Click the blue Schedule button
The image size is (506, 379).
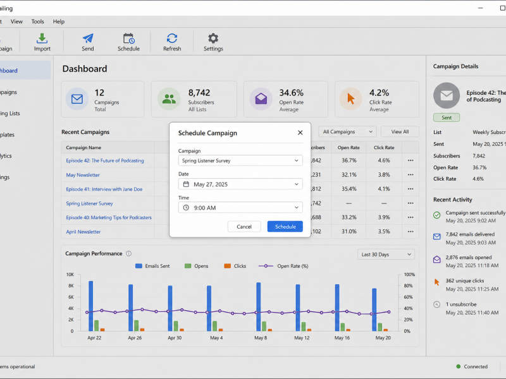[x=285, y=227]
